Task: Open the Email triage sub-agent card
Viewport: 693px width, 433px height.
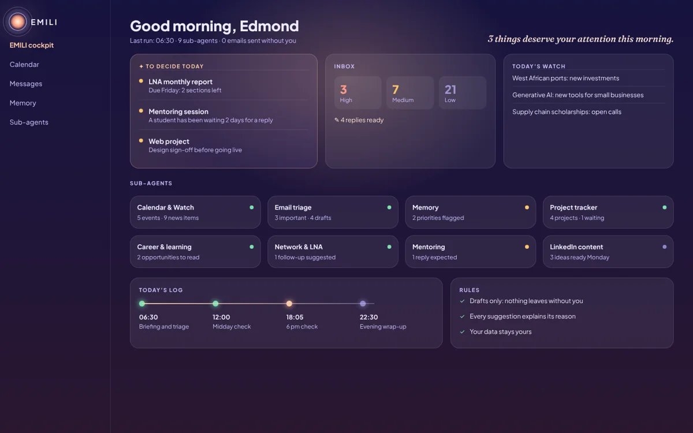Action: coord(333,212)
